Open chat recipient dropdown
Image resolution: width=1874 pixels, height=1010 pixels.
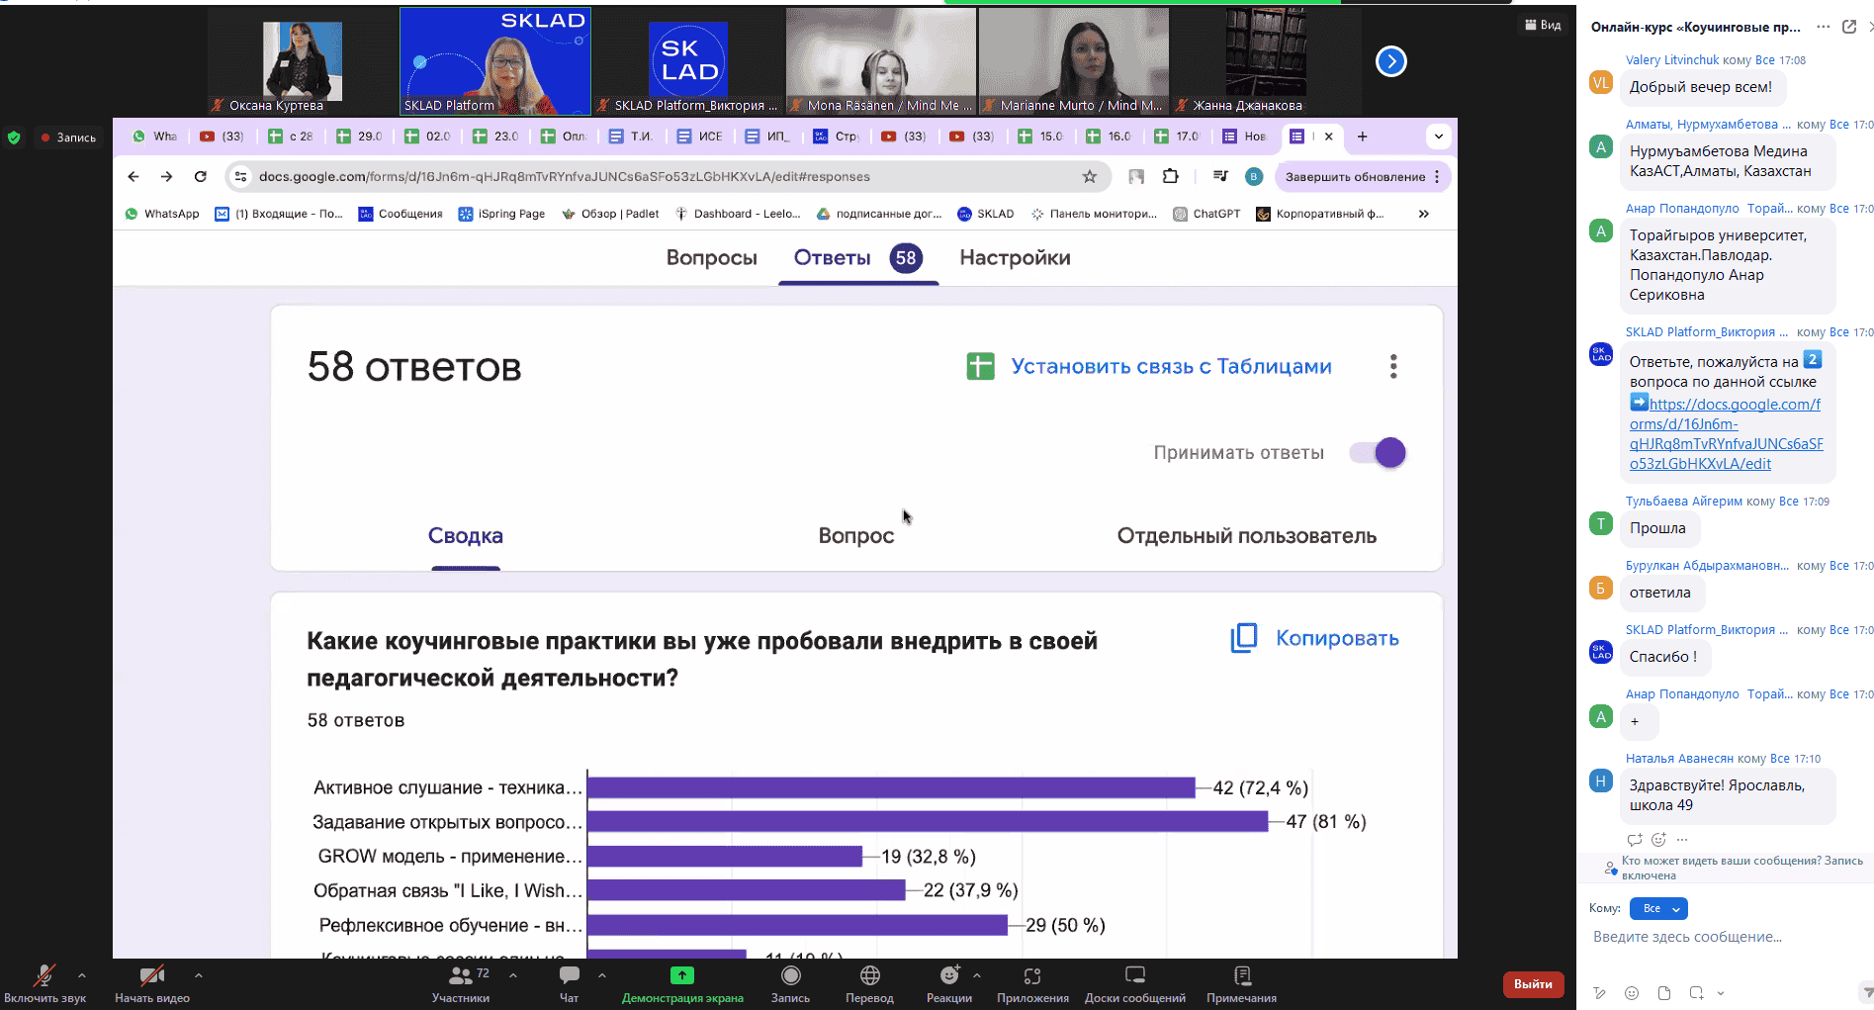pos(1660,909)
